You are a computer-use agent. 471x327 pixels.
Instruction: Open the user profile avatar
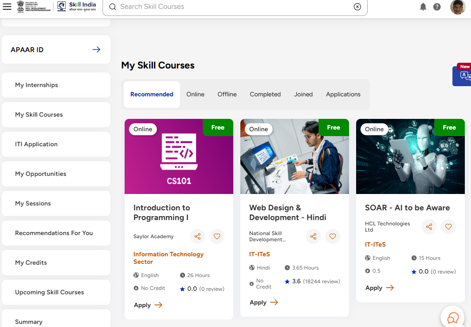[457, 7]
